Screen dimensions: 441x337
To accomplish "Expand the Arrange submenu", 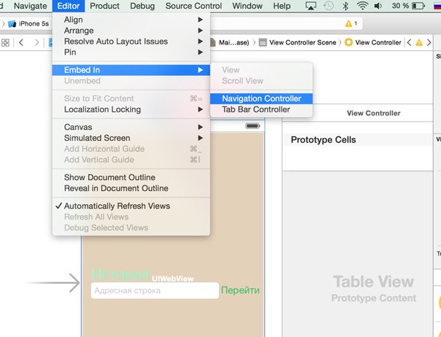I will [131, 31].
